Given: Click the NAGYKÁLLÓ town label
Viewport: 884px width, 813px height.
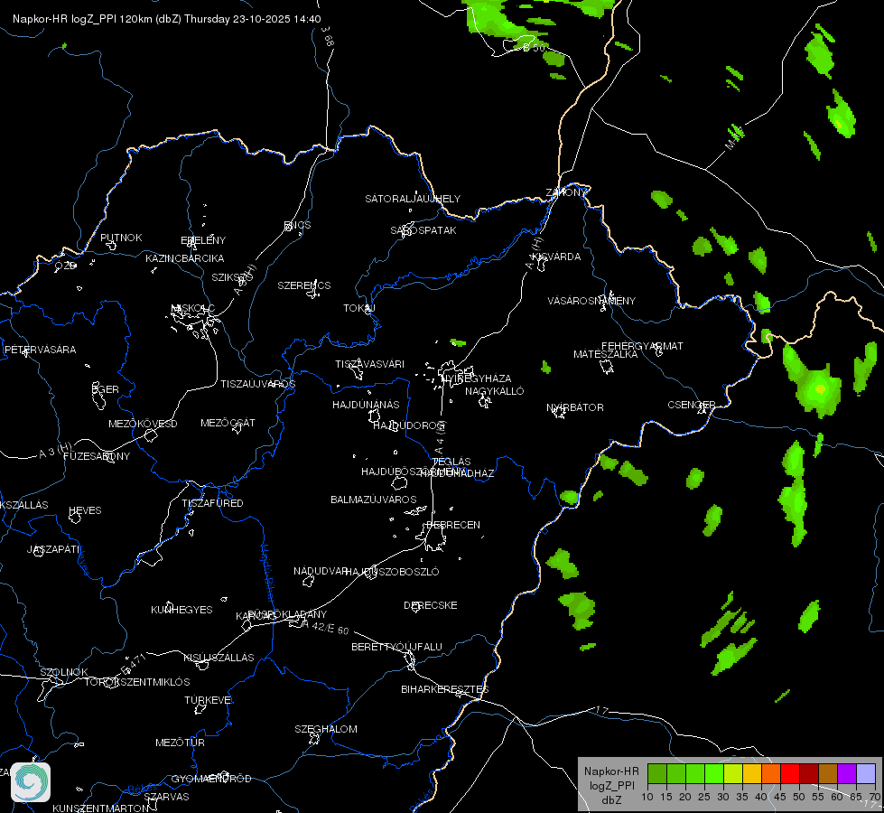Looking at the screenshot, I should [495, 391].
